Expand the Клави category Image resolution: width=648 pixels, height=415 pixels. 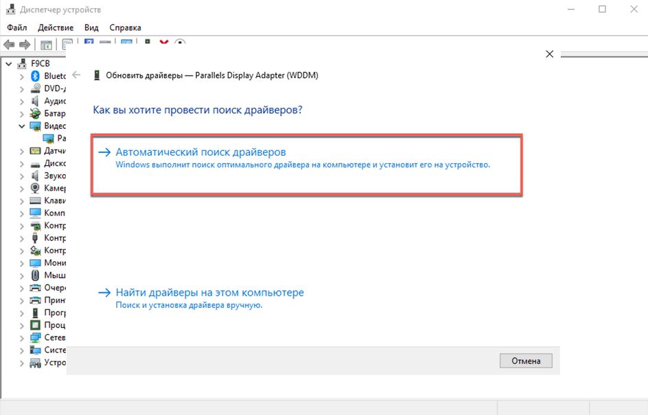pos(22,201)
